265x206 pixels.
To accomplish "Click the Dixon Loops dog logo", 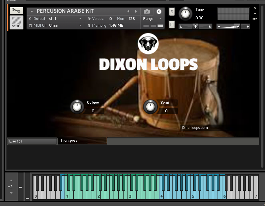I will point(148,44).
